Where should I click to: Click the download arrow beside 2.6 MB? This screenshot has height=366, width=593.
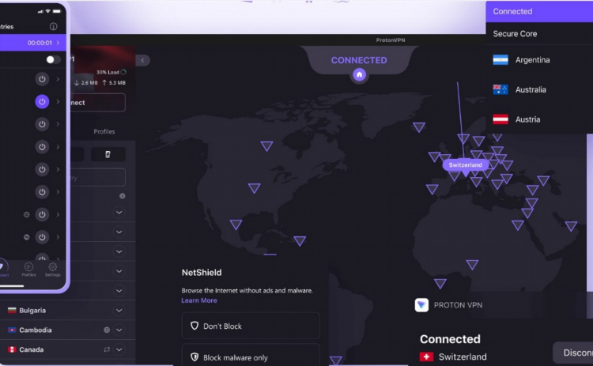(x=77, y=82)
